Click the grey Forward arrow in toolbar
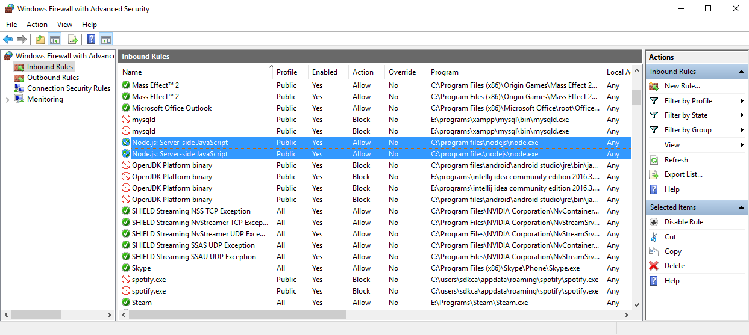 pyautogui.click(x=22, y=40)
